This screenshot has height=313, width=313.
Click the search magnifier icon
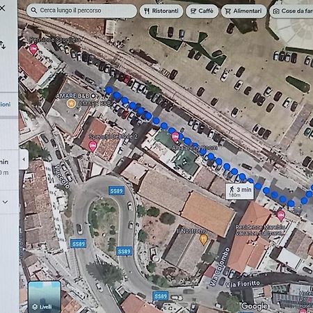(34, 10)
